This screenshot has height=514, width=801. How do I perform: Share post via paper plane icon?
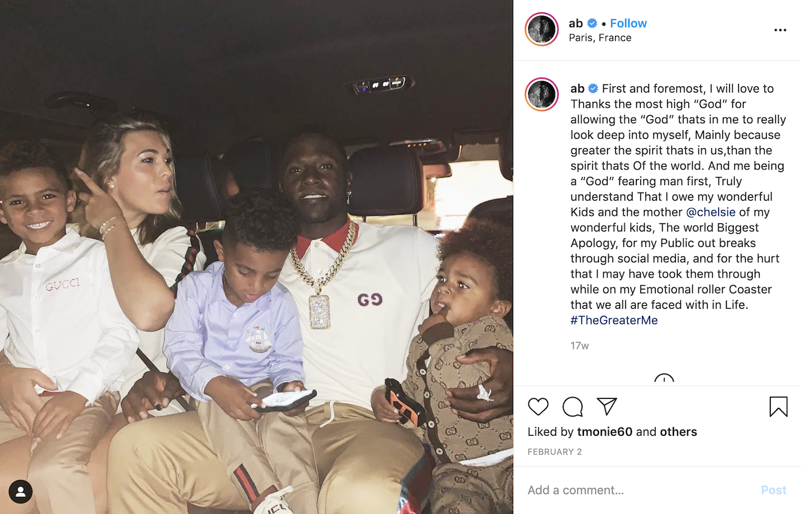point(607,406)
